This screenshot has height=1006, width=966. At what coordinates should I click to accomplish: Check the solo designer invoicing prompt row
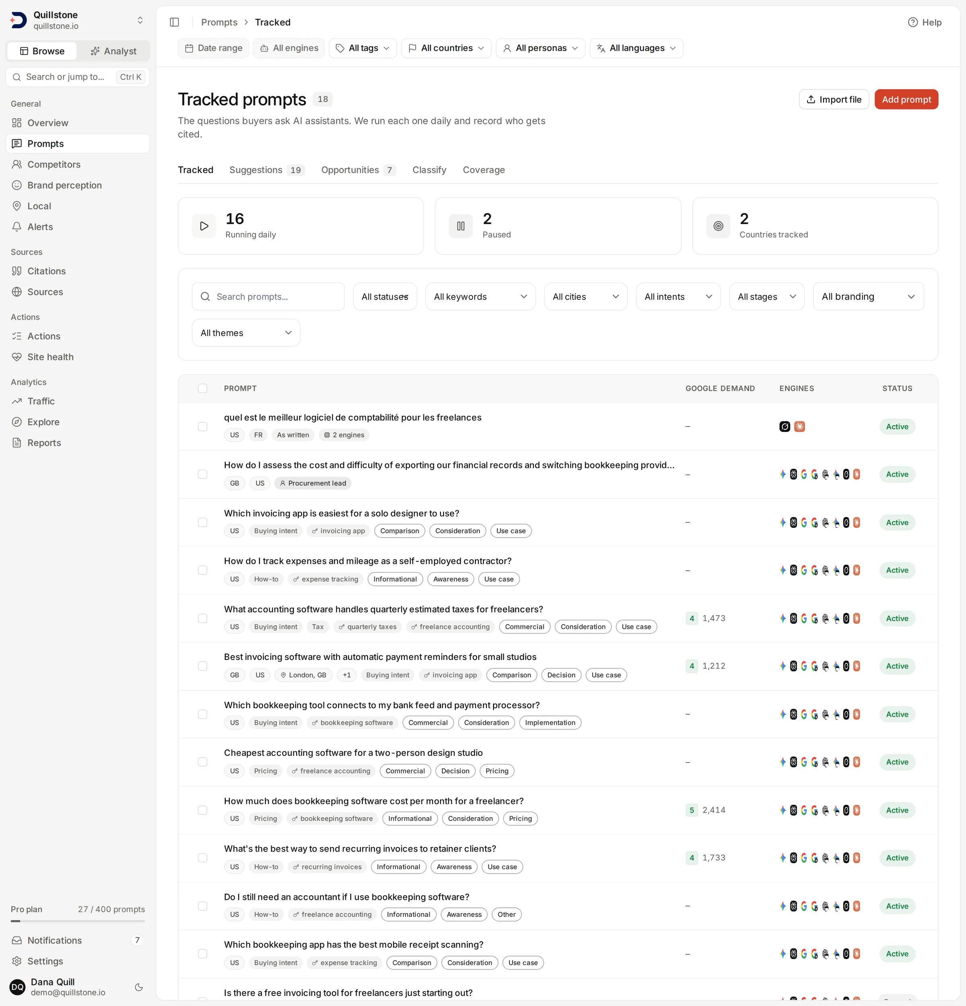coord(203,522)
